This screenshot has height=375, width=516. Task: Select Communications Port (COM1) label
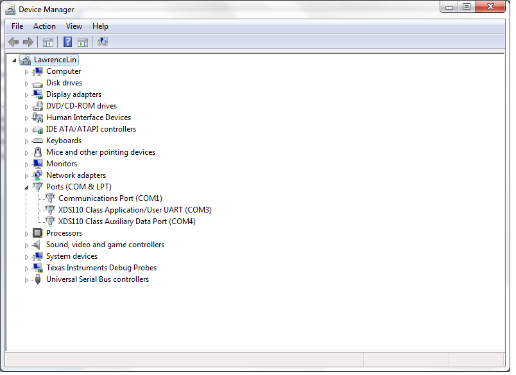click(110, 198)
